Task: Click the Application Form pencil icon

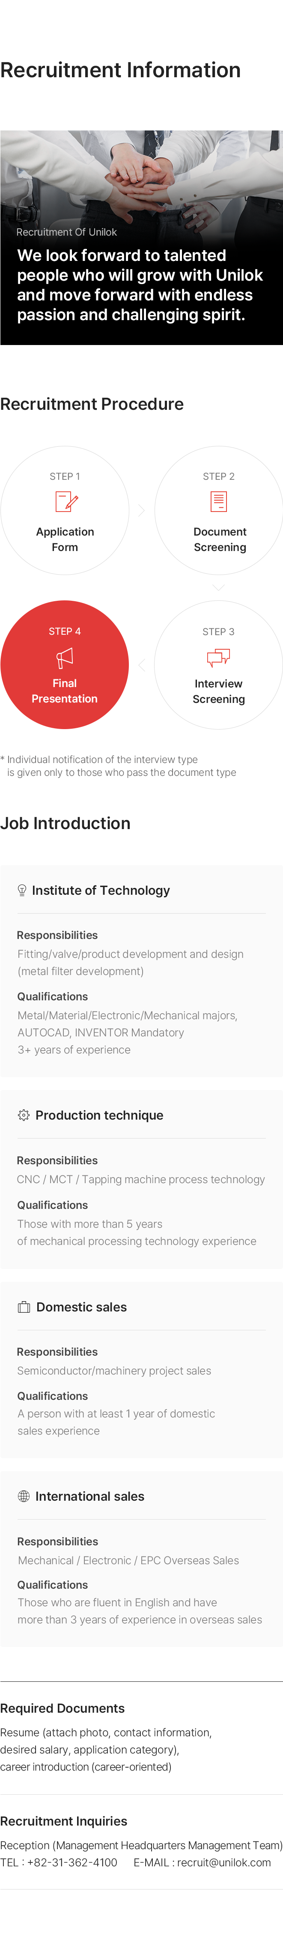Action: (67, 501)
